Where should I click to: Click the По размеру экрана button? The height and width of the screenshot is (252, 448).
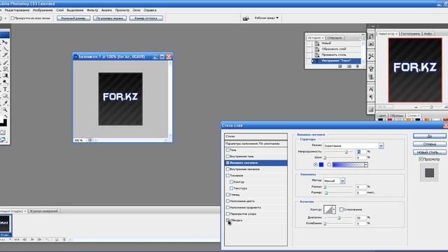(x=110, y=18)
